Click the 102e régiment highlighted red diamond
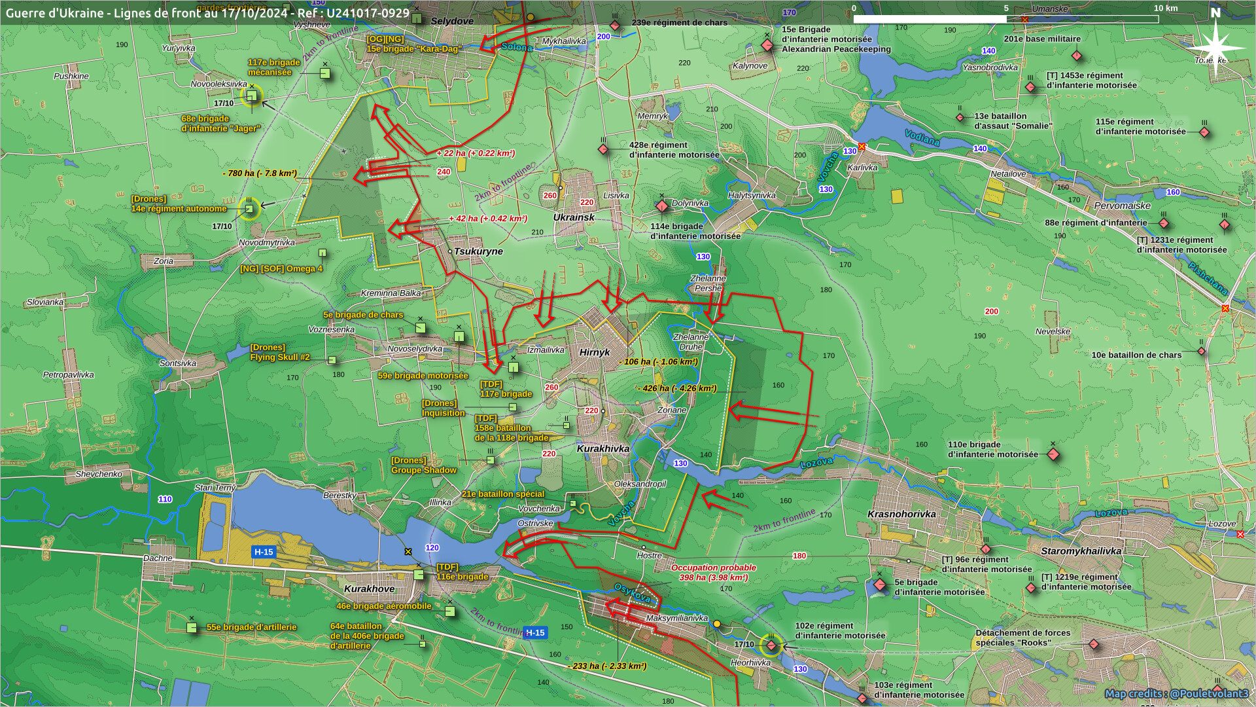 coord(771,645)
